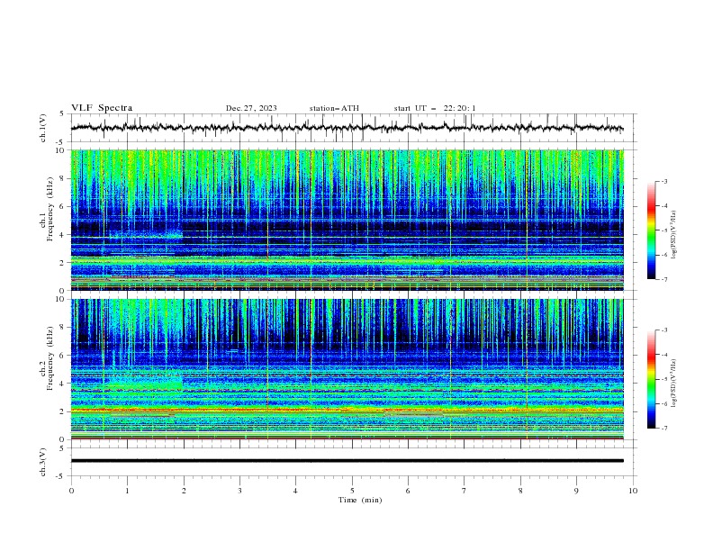This screenshot has width=713, height=551.
Task: Click the bright 4 kHz patch in ch.2 spectrogram
Action: tap(146, 381)
